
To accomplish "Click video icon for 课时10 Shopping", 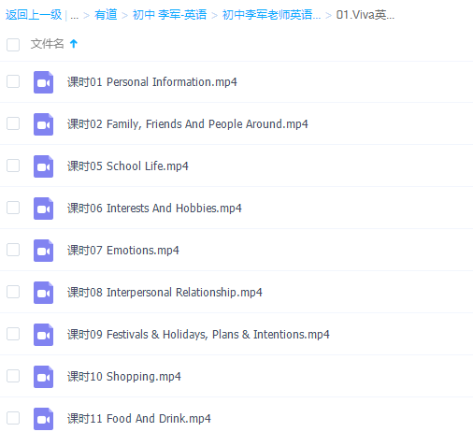I will 43,377.
